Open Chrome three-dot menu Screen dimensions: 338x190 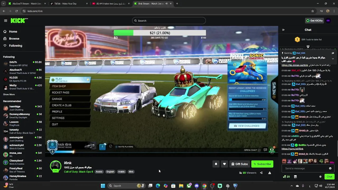334,11
